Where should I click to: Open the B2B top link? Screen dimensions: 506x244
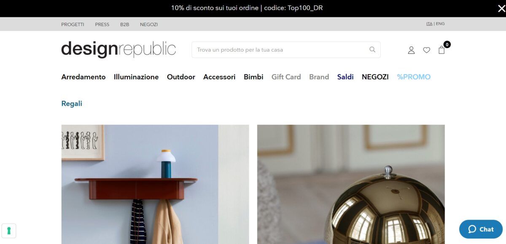click(x=124, y=24)
